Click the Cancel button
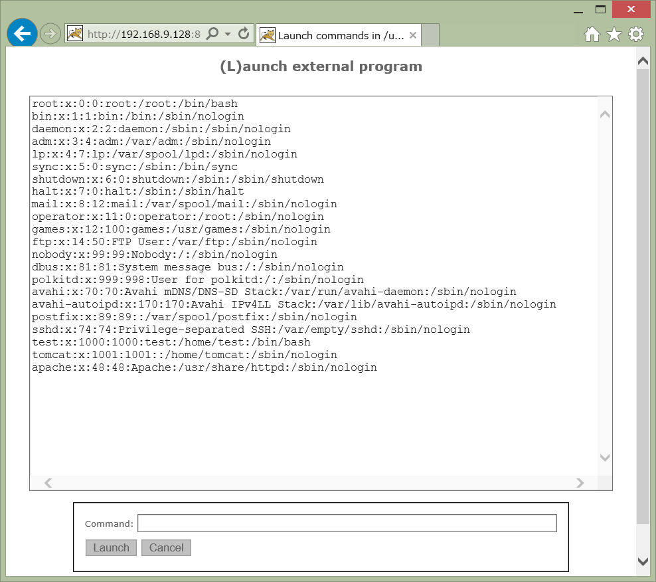656x582 pixels. click(x=166, y=547)
